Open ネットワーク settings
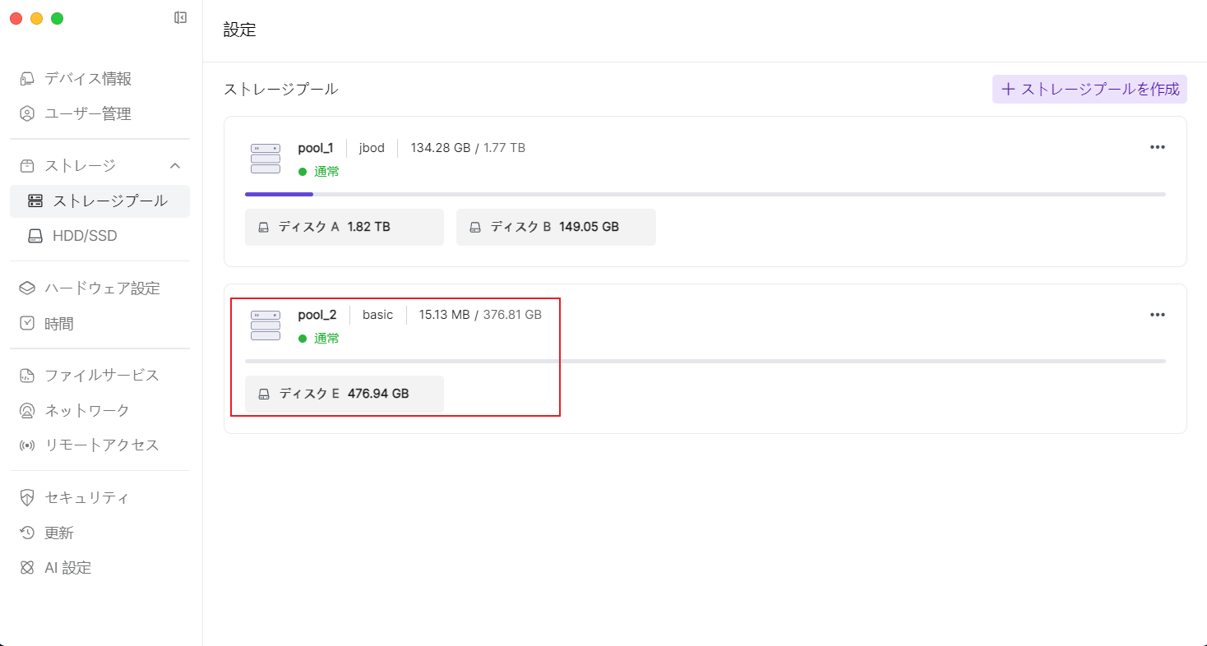 pyautogui.click(x=86, y=411)
